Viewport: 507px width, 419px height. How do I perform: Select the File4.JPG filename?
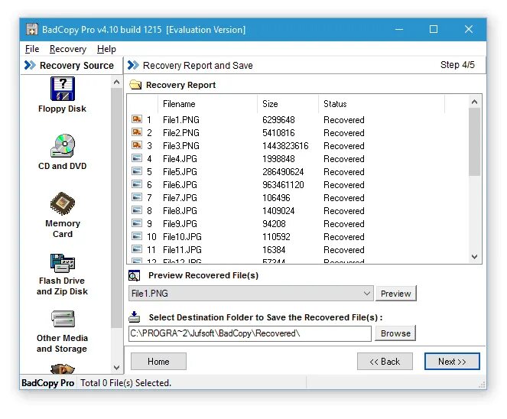pos(180,159)
